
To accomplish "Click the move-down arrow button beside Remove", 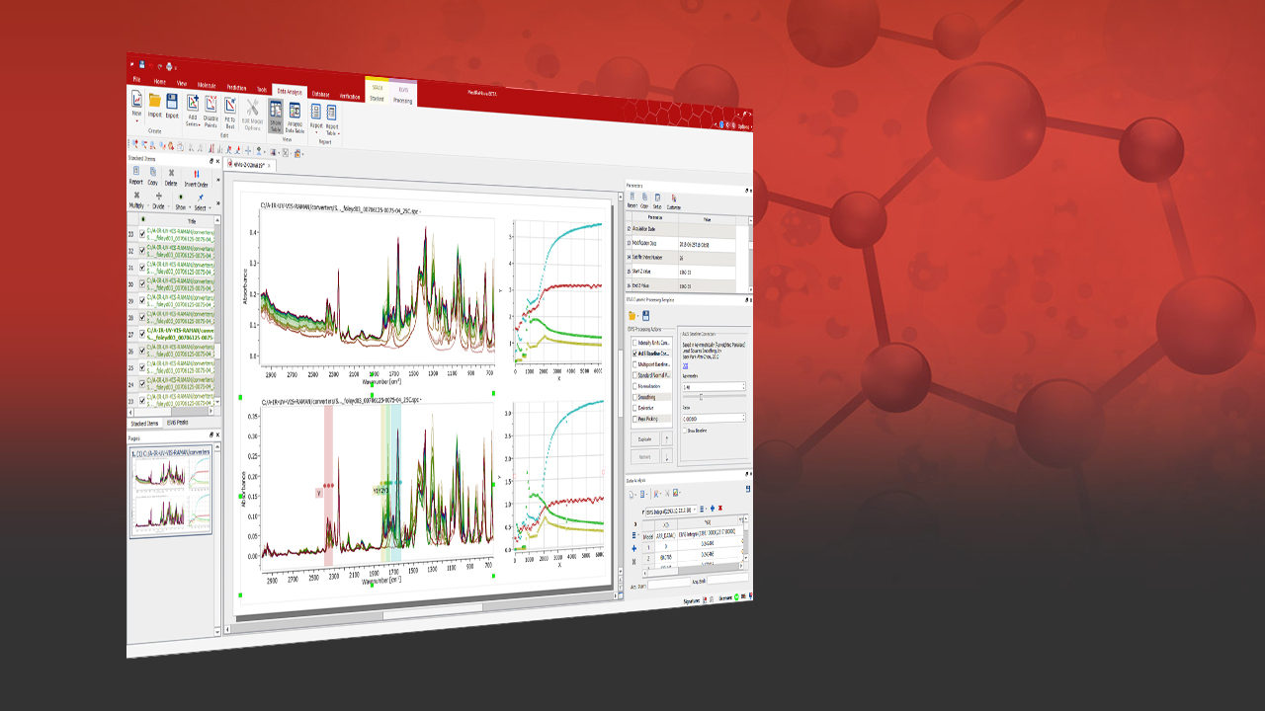I will click(667, 456).
